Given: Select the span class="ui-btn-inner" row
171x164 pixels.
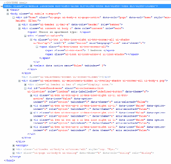Looking at the screenshot, I should pos(74,47).
